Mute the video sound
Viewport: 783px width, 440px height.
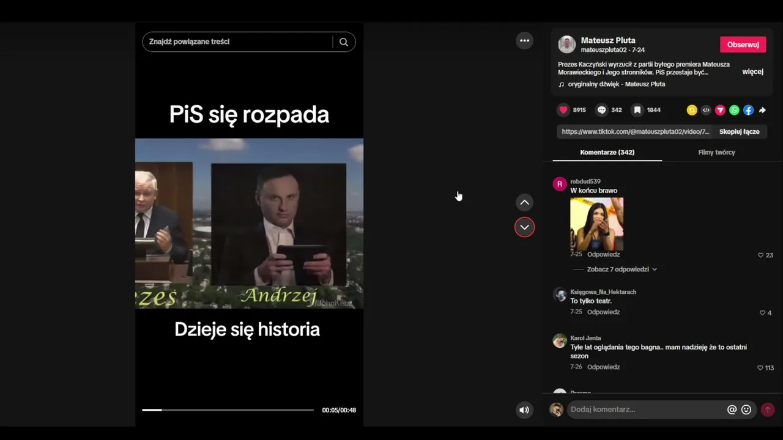(524, 410)
